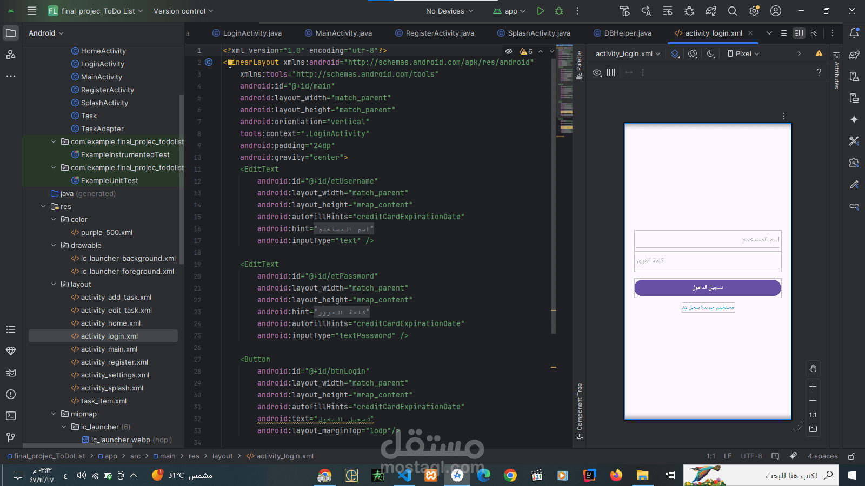Zoom in on the design preview
Image resolution: width=865 pixels, height=486 pixels.
tap(813, 387)
